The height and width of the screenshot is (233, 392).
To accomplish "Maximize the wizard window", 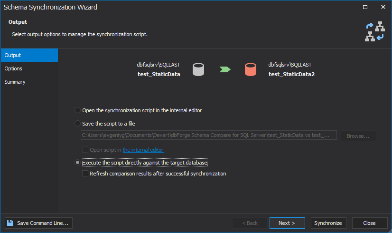I will pos(365,7).
